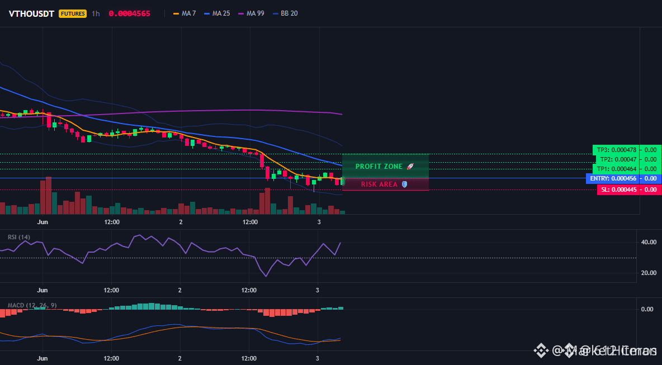Click the MACD 0.00 axis value
Viewport: 662px width, 365px height.
coord(647,309)
